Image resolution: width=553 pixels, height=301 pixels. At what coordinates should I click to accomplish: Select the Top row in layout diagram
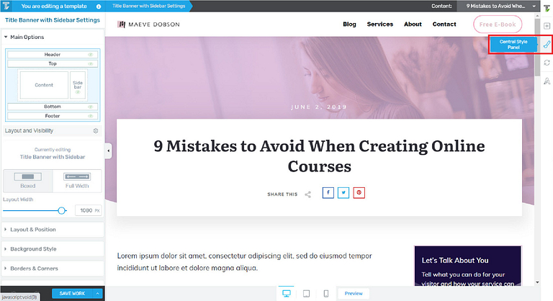coord(53,64)
